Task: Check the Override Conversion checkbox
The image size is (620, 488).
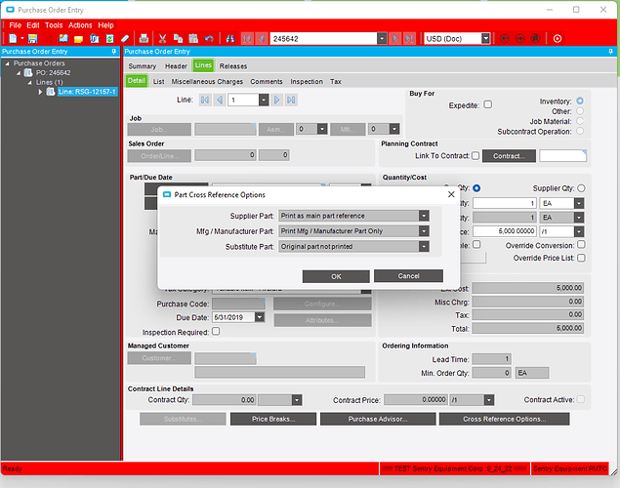Action: point(581,245)
